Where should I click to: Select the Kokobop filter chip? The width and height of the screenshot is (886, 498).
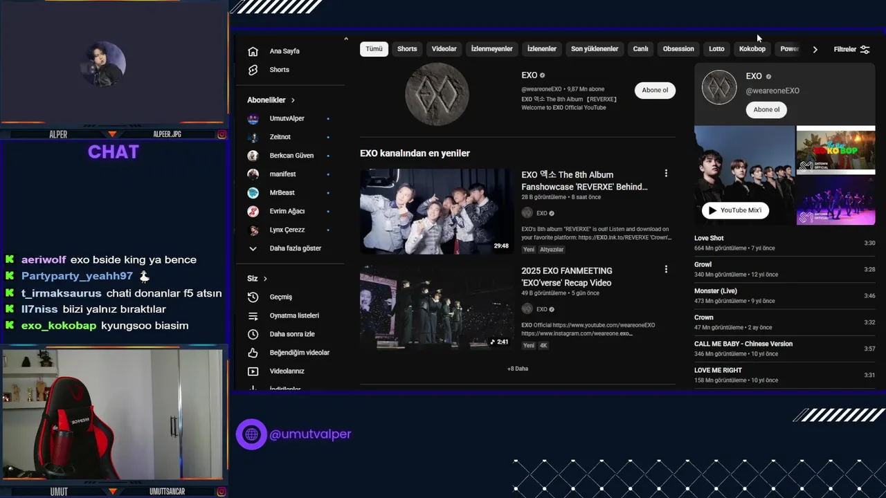point(752,49)
